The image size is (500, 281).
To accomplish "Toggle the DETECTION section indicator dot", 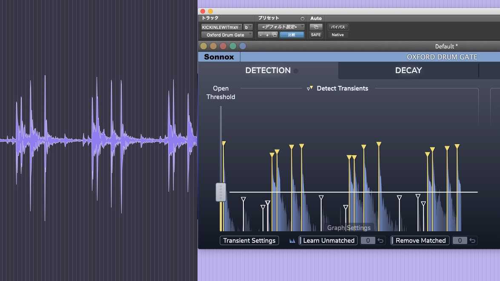I will 296,71.
